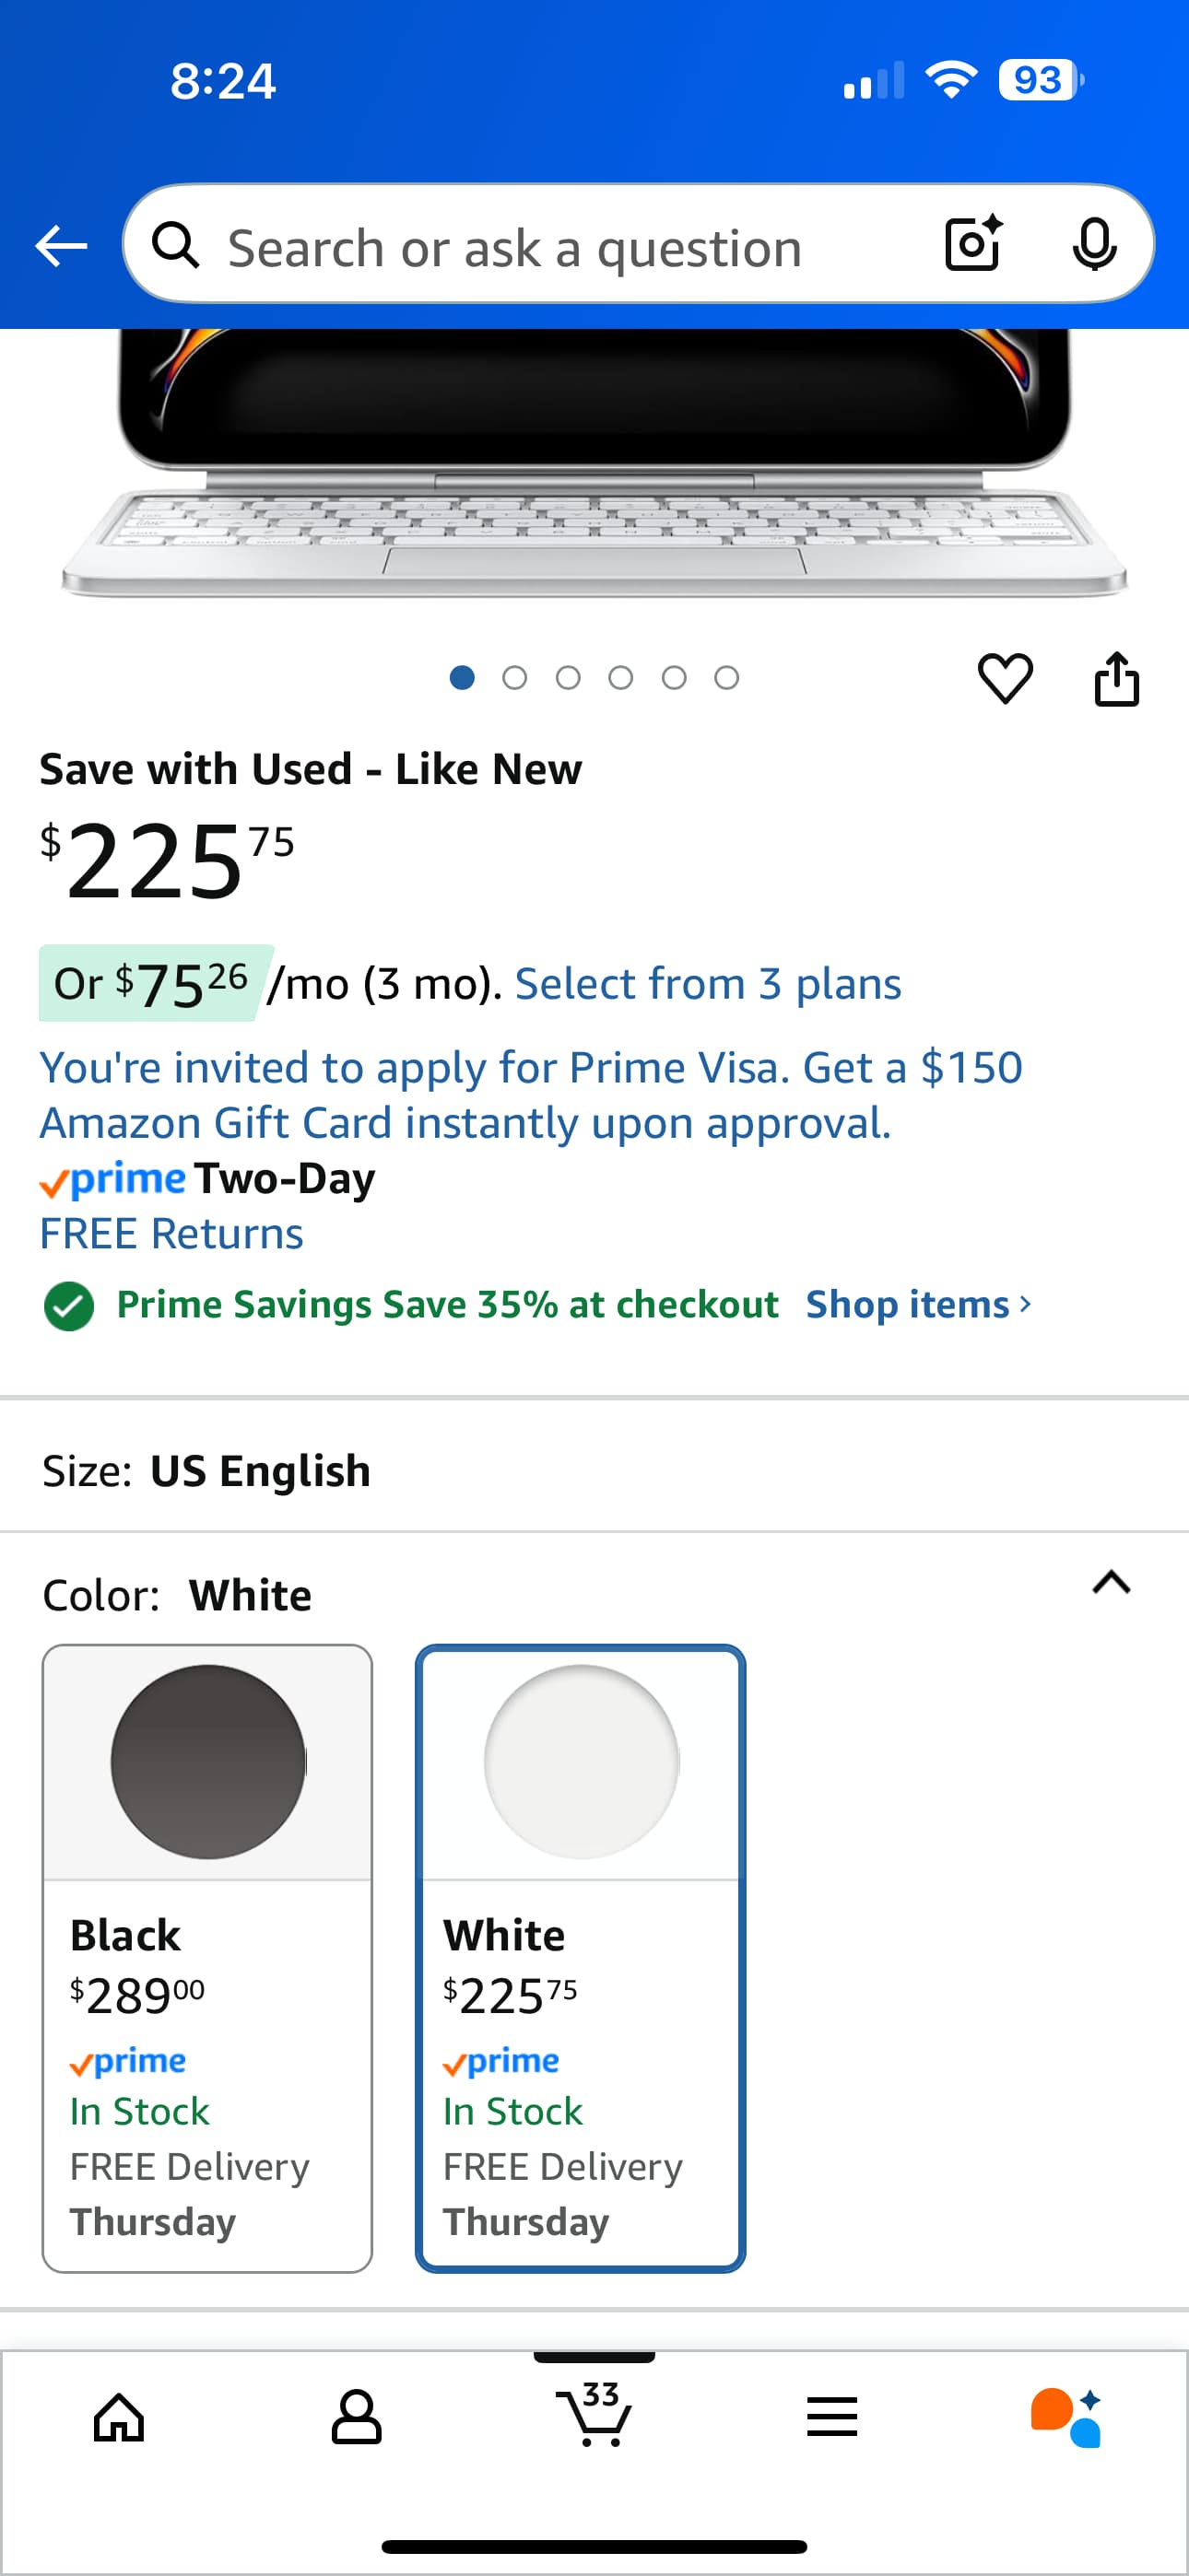Tap the share icon
Screen dimensions: 1189x2576
click(1116, 680)
